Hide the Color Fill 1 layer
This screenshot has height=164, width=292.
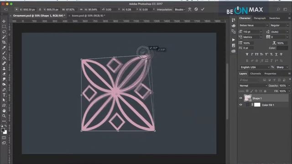tap(240, 105)
